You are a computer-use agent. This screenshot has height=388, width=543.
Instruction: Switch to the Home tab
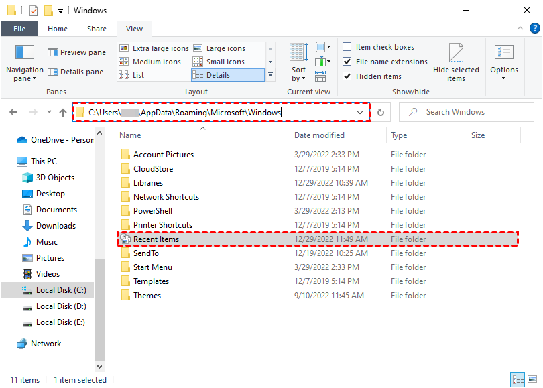(58, 29)
